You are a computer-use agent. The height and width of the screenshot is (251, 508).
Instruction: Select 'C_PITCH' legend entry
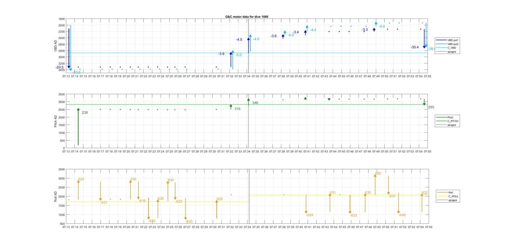pyautogui.click(x=447, y=121)
